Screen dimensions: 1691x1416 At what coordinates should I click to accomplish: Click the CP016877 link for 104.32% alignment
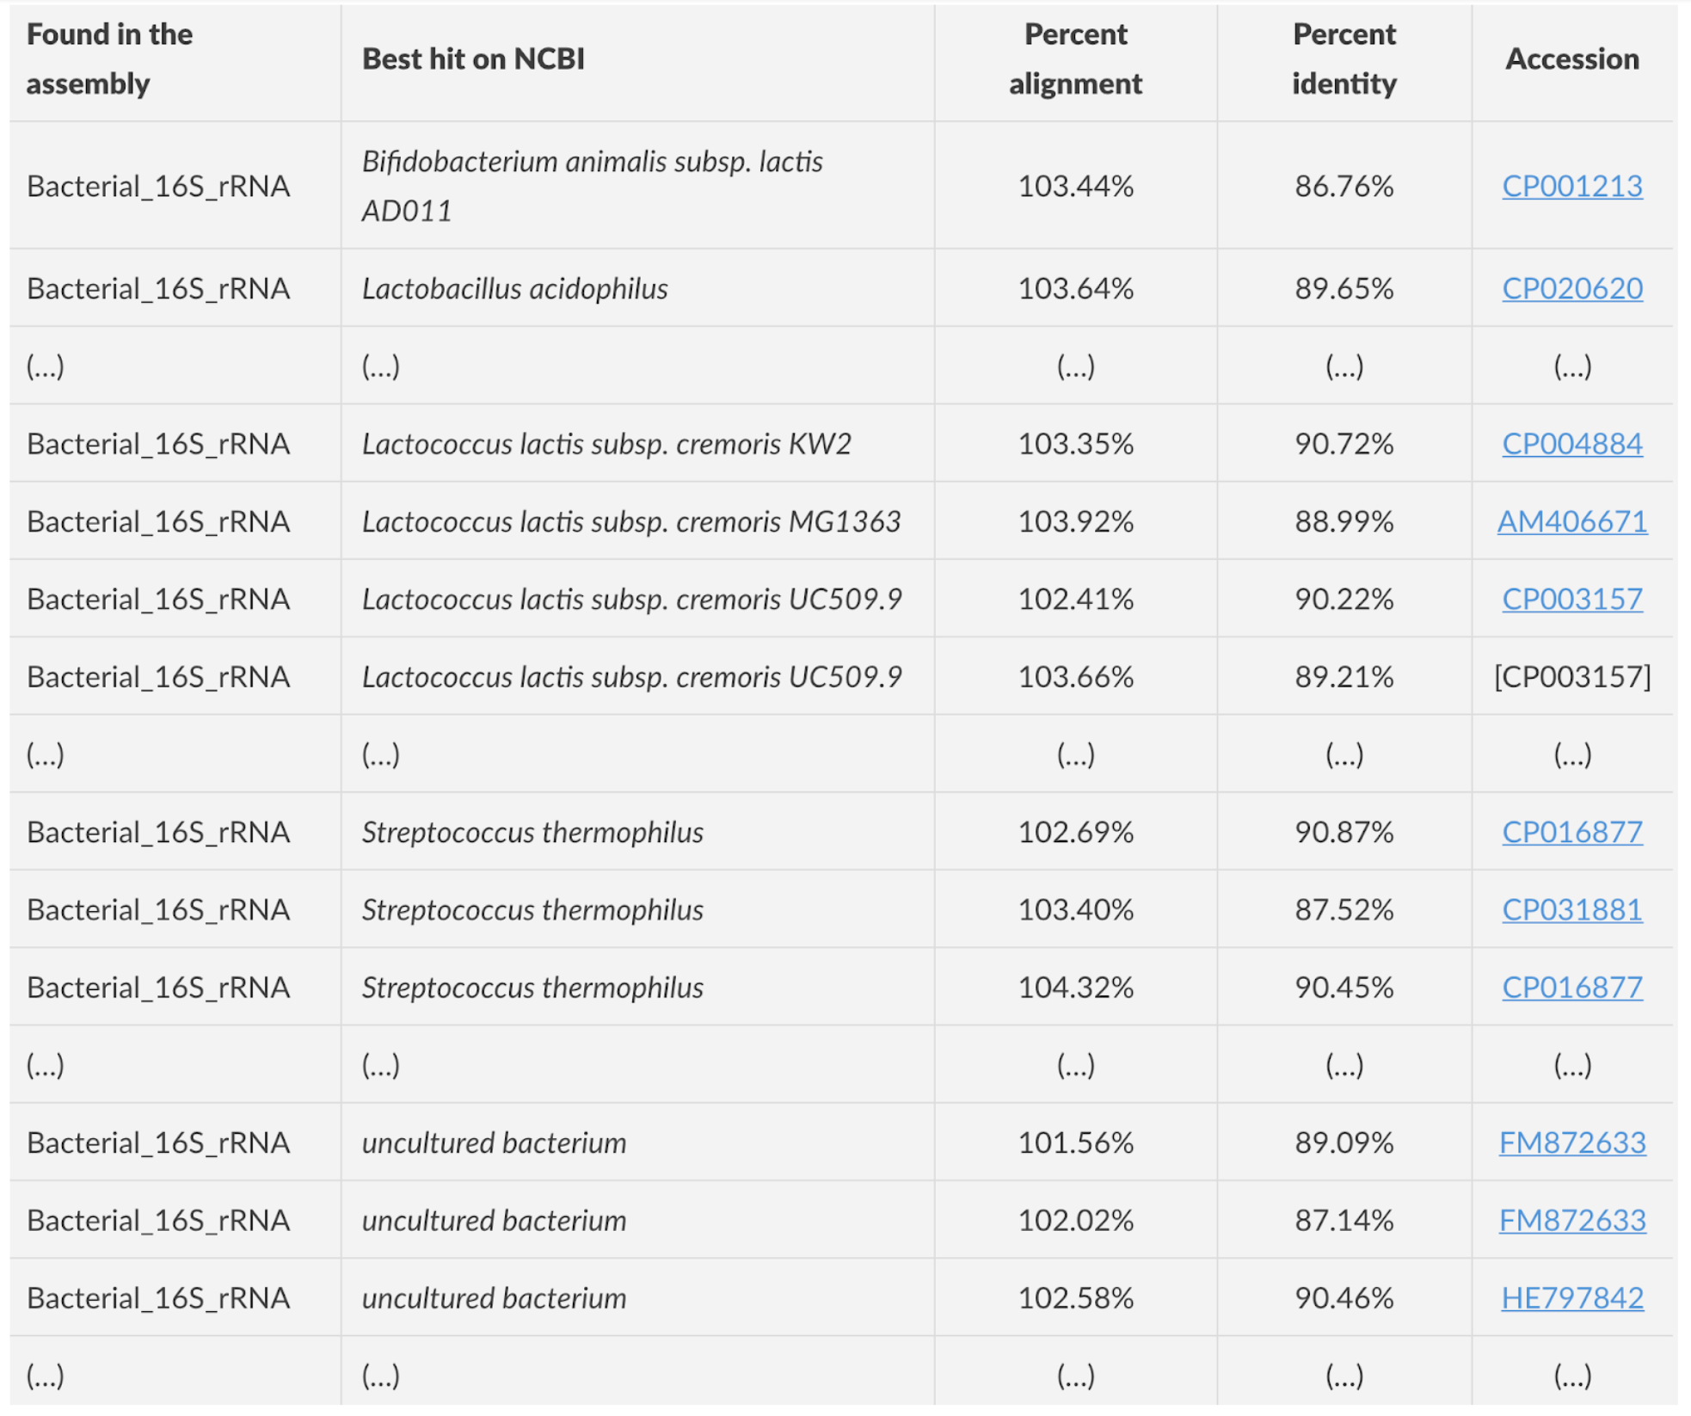pos(1571,987)
